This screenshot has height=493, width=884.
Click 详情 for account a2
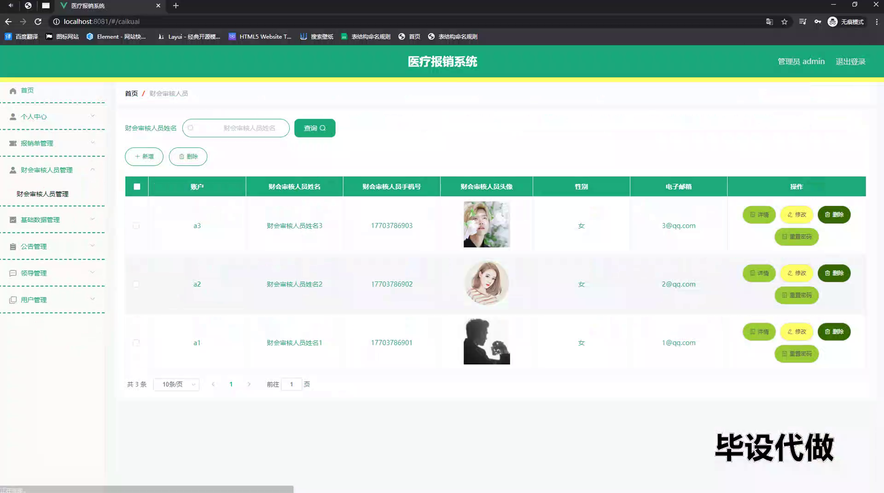point(759,273)
